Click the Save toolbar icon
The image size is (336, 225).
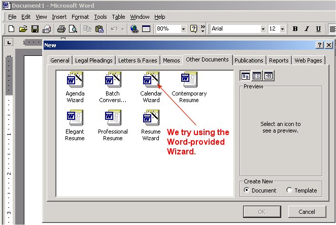35,29
